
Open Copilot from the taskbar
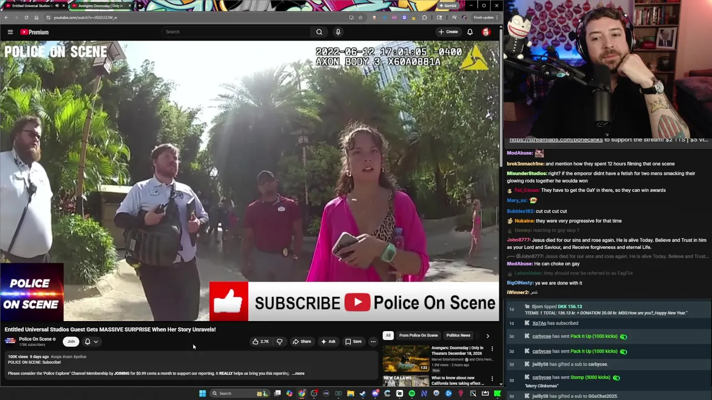pyautogui.click(x=289, y=393)
